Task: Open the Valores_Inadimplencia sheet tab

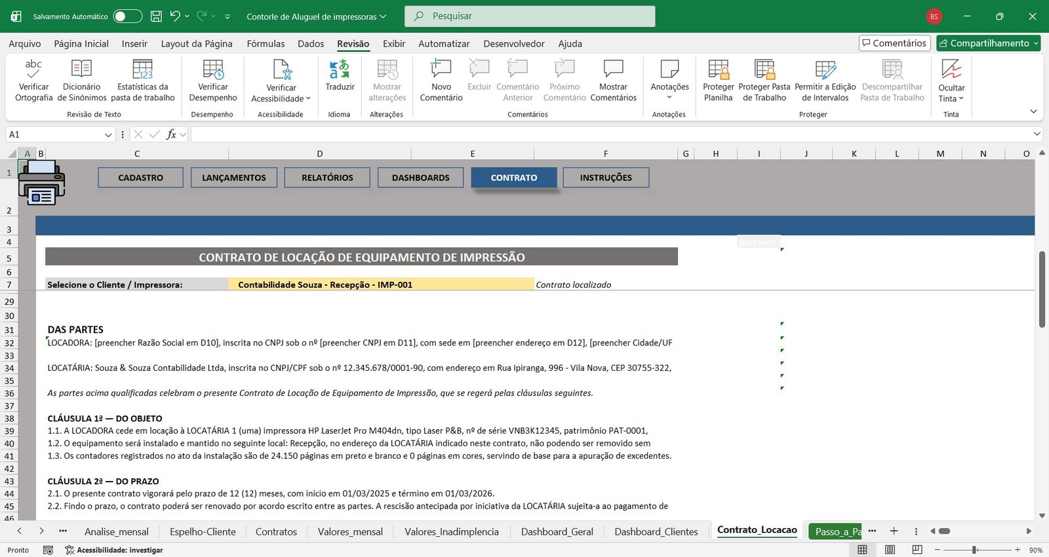Action: click(x=452, y=531)
